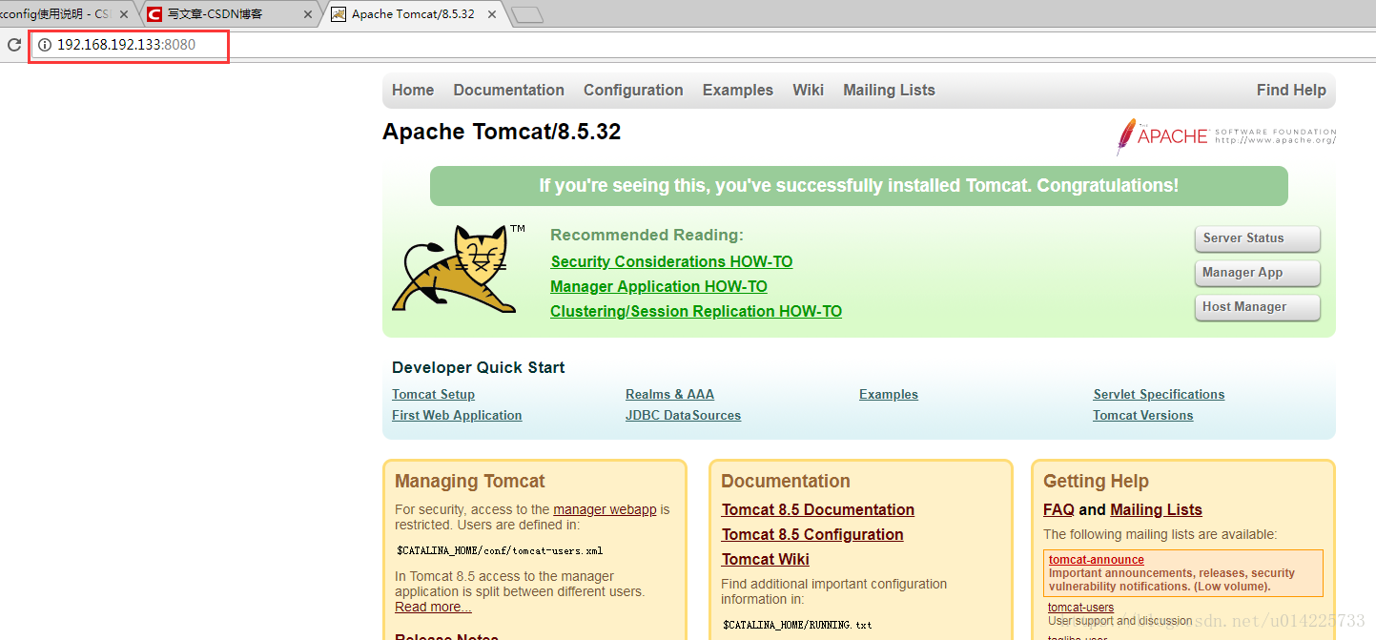This screenshot has width=1376, height=640.
Task: Click the Tomcat cat mascot image
Action: pyautogui.click(x=458, y=269)
